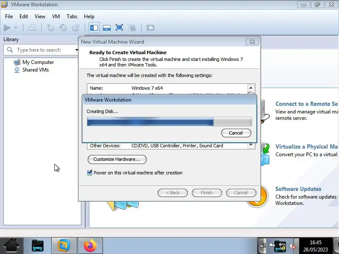Open the File menu

coord(9,17)
